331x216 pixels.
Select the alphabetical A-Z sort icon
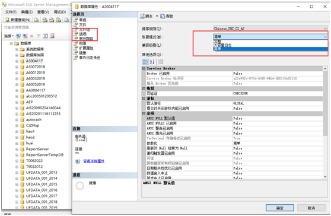click(x=152, y=62)
